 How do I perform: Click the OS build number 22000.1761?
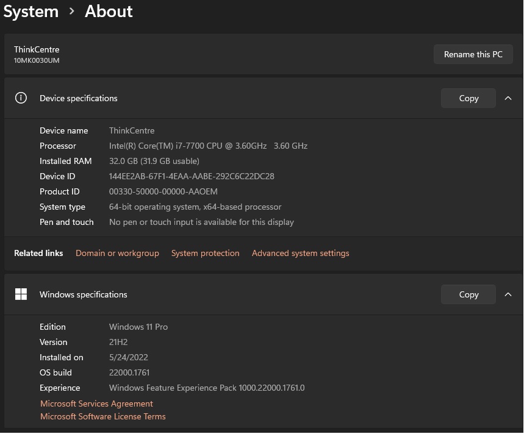click(x=129, y=372)
